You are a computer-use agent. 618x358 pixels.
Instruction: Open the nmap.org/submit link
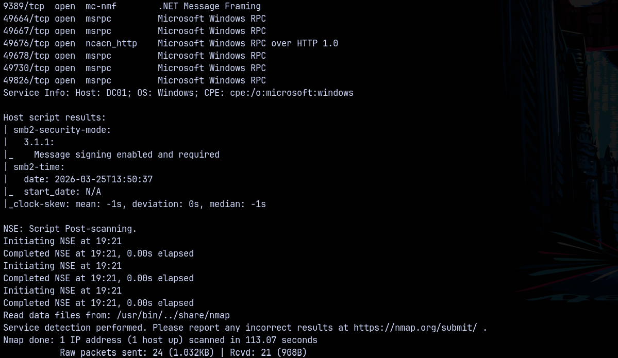(415, 328)
